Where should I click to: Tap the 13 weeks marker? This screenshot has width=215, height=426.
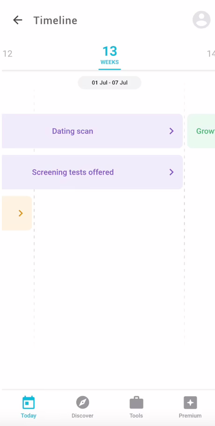point(109,56)
